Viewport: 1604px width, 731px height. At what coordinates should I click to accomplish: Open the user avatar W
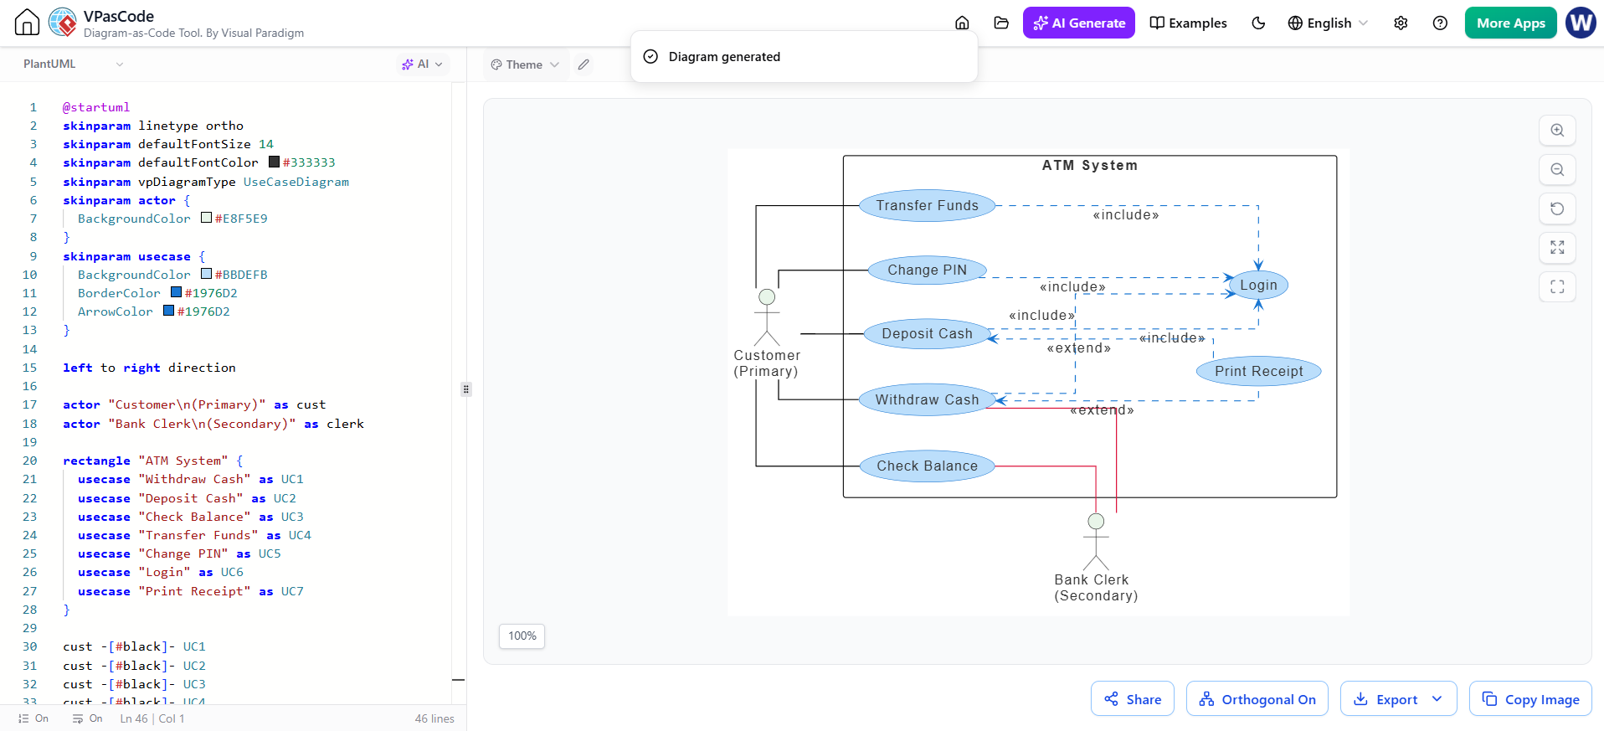tap(1581, 23)
